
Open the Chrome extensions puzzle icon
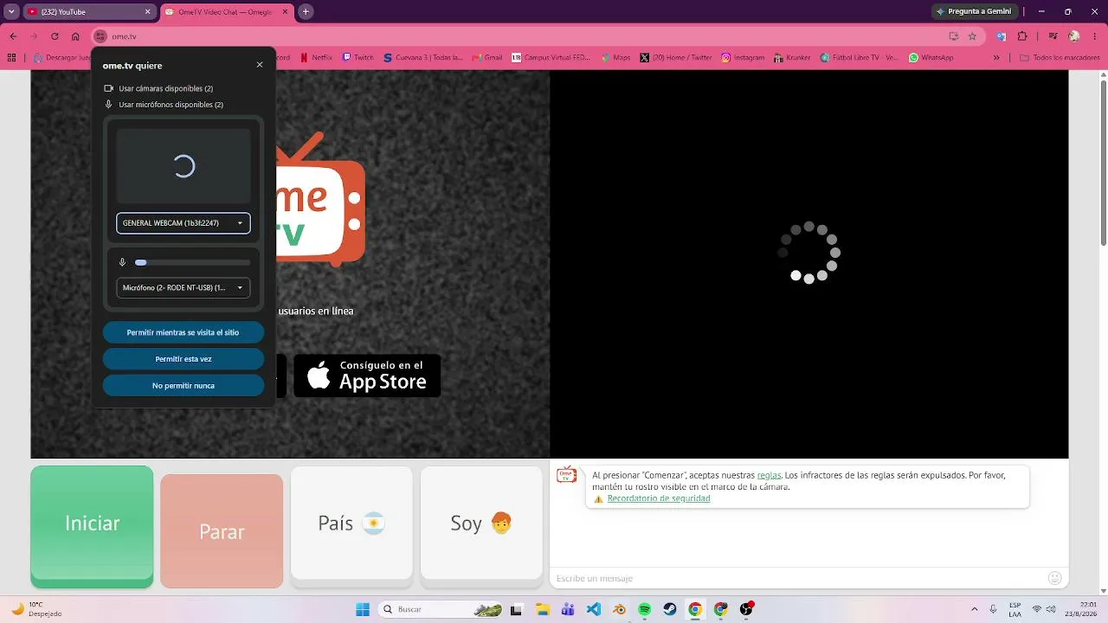click(1022, 36)
